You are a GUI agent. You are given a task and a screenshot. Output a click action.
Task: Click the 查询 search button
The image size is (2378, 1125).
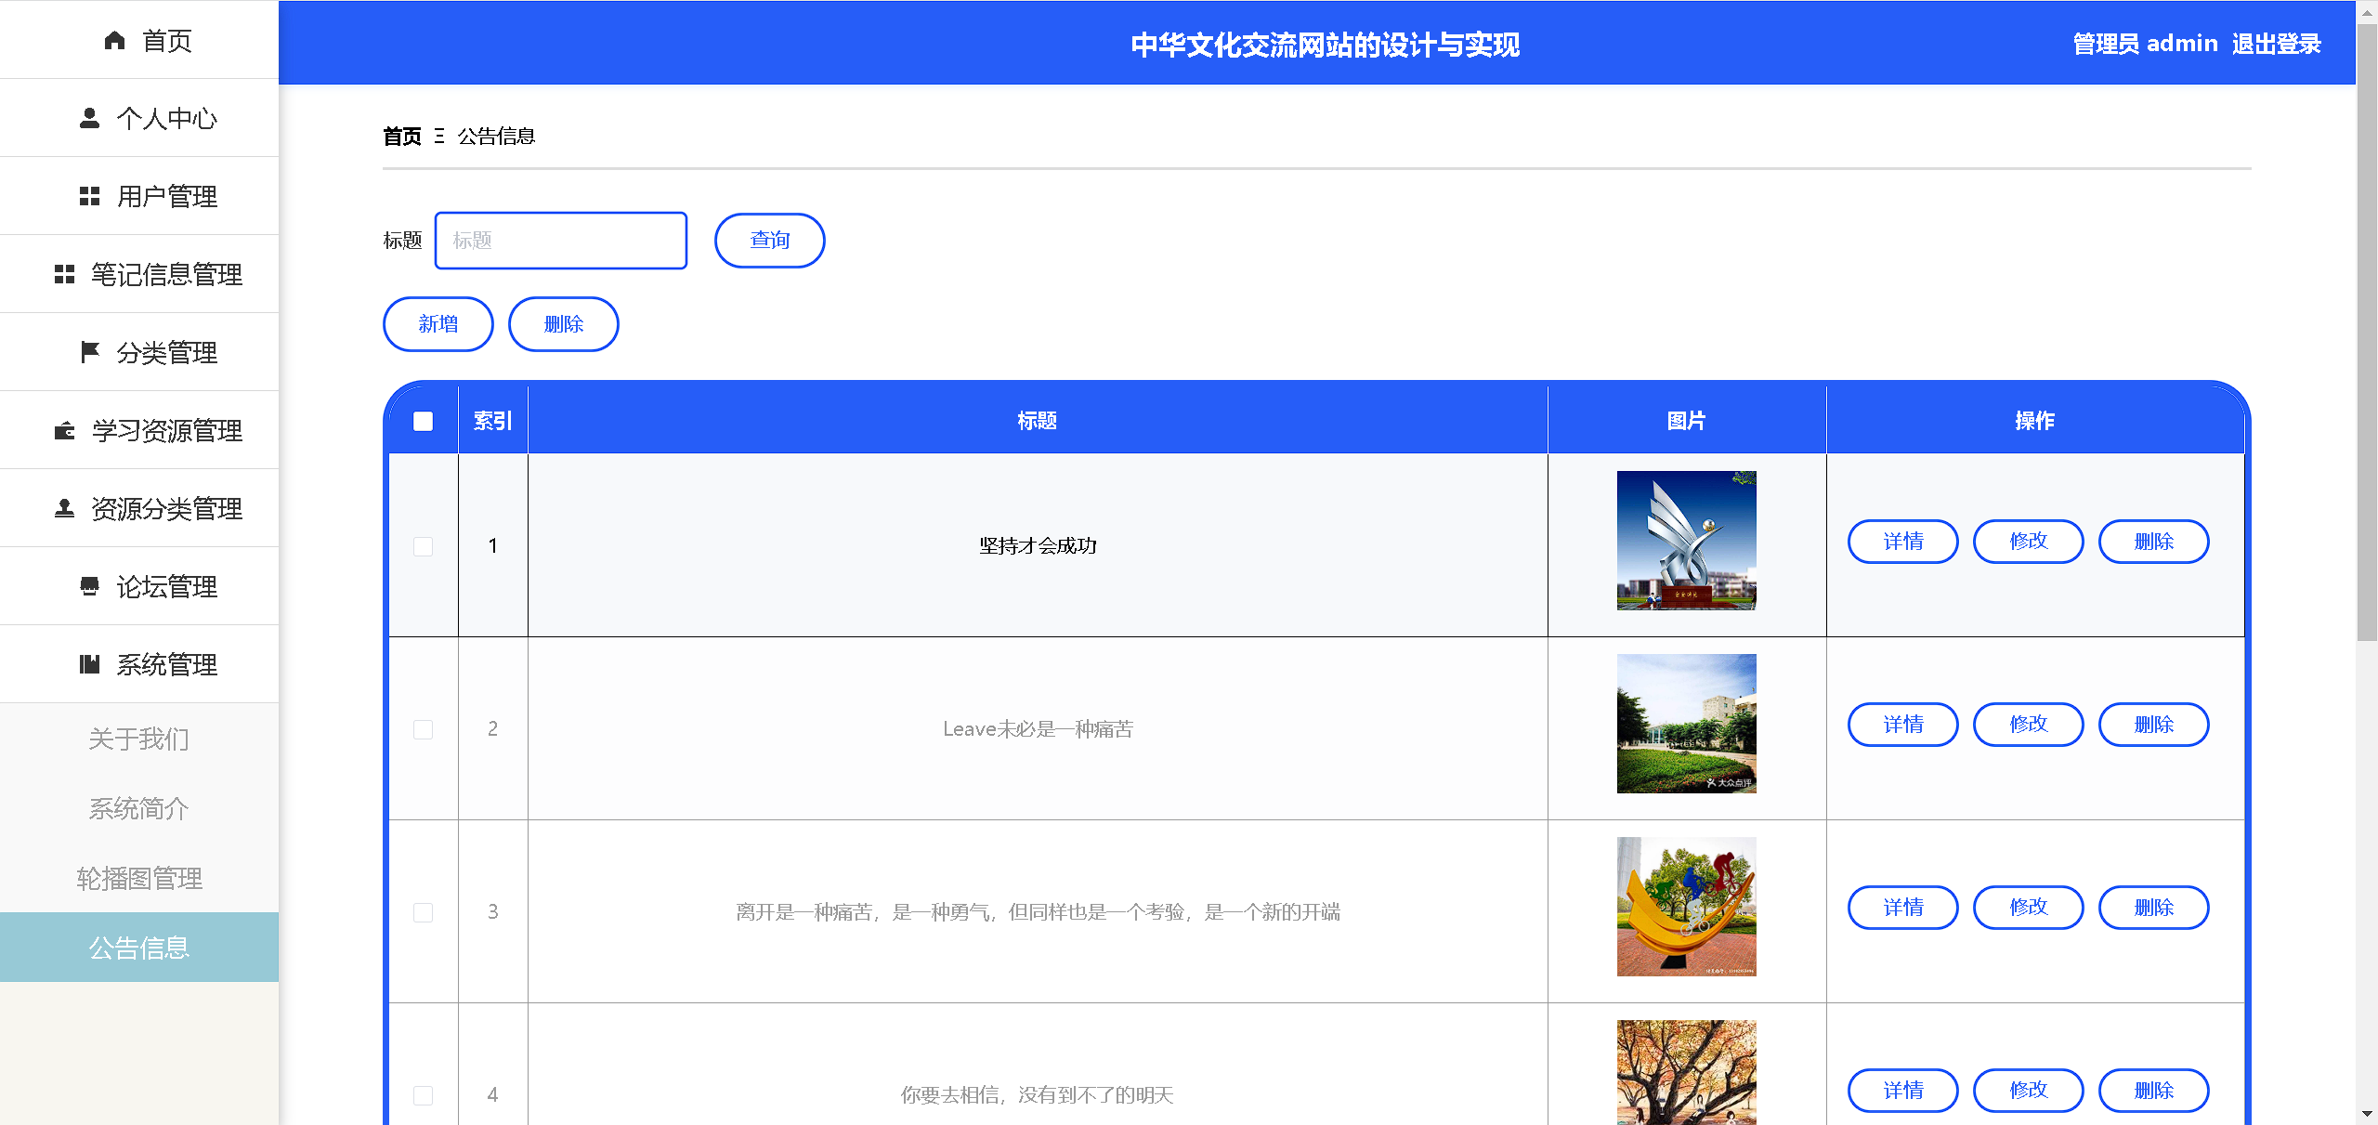tap(769, 241)
